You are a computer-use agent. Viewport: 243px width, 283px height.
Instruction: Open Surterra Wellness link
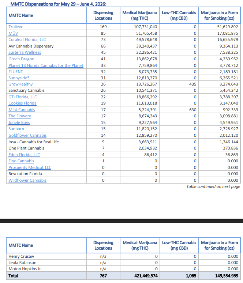click(x=25, y=52)
